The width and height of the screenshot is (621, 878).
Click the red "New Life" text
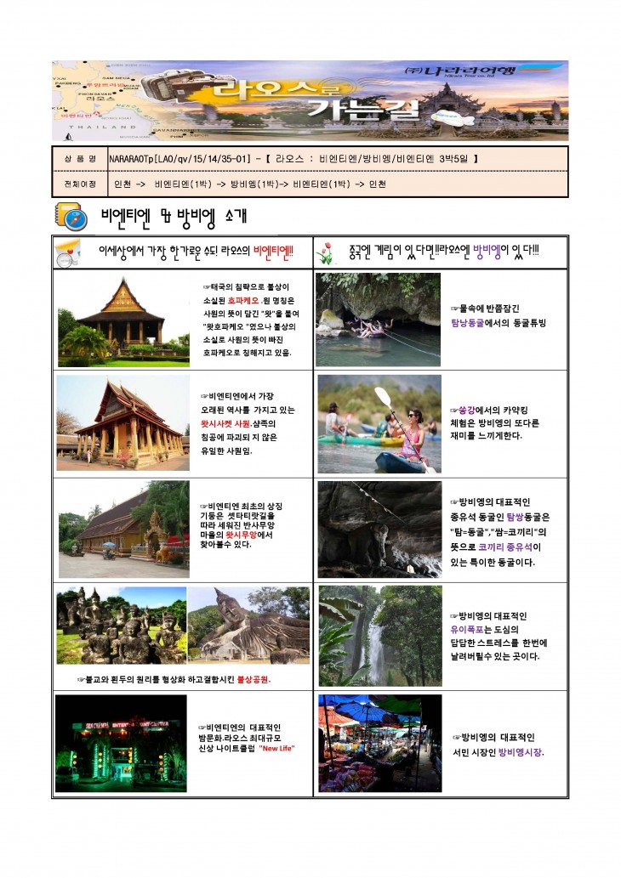pyautogui.click(x=276, y=748)
